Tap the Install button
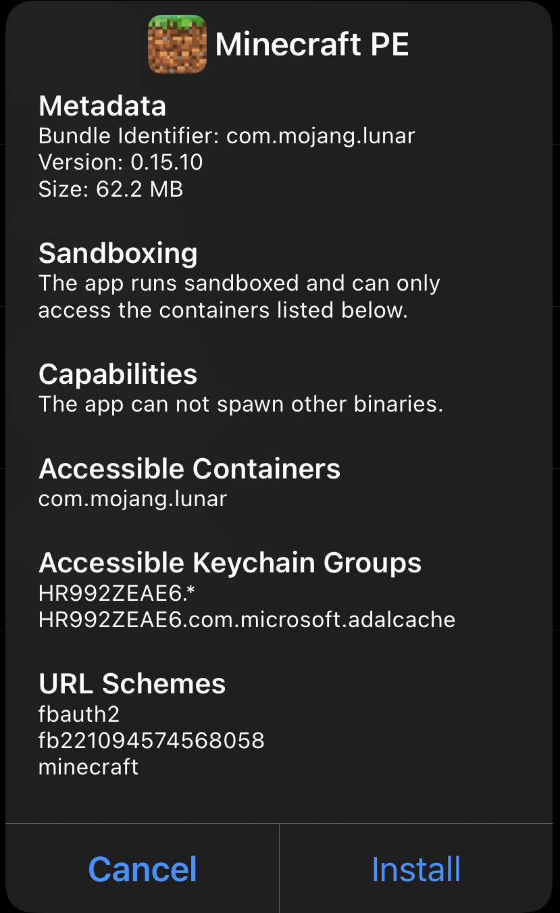The image size is (560, 913). pos(416,869)
